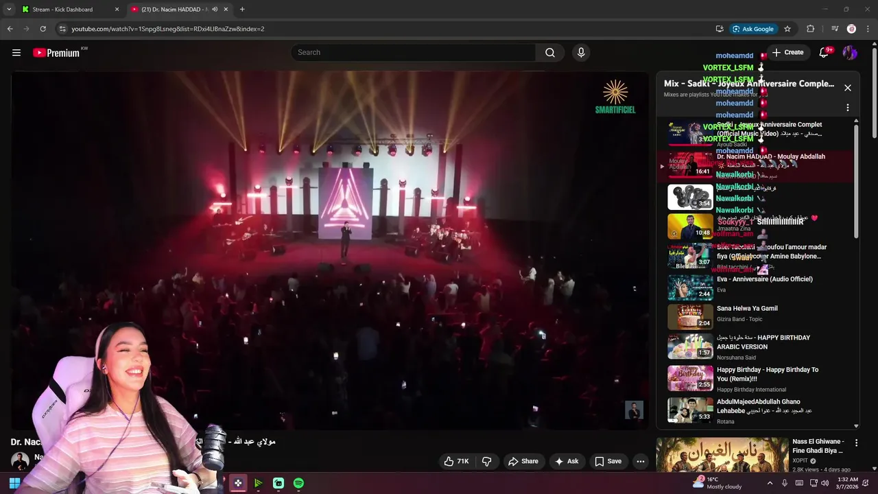Install or cast the page from the address bar
Screen dimensions: 878x494
point(720,29)
